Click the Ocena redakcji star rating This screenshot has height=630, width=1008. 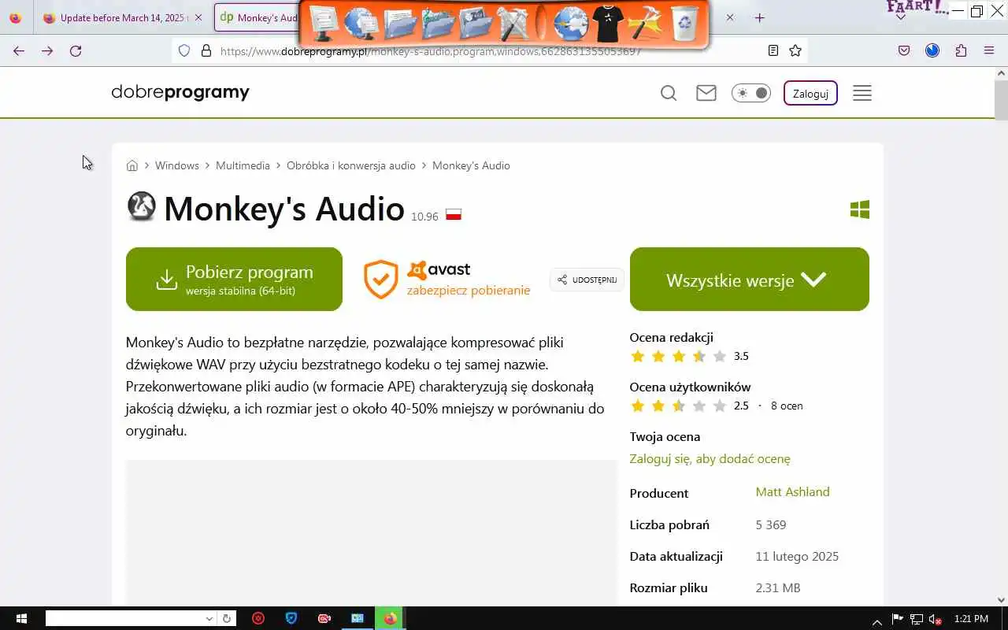[x=678, y=356]
